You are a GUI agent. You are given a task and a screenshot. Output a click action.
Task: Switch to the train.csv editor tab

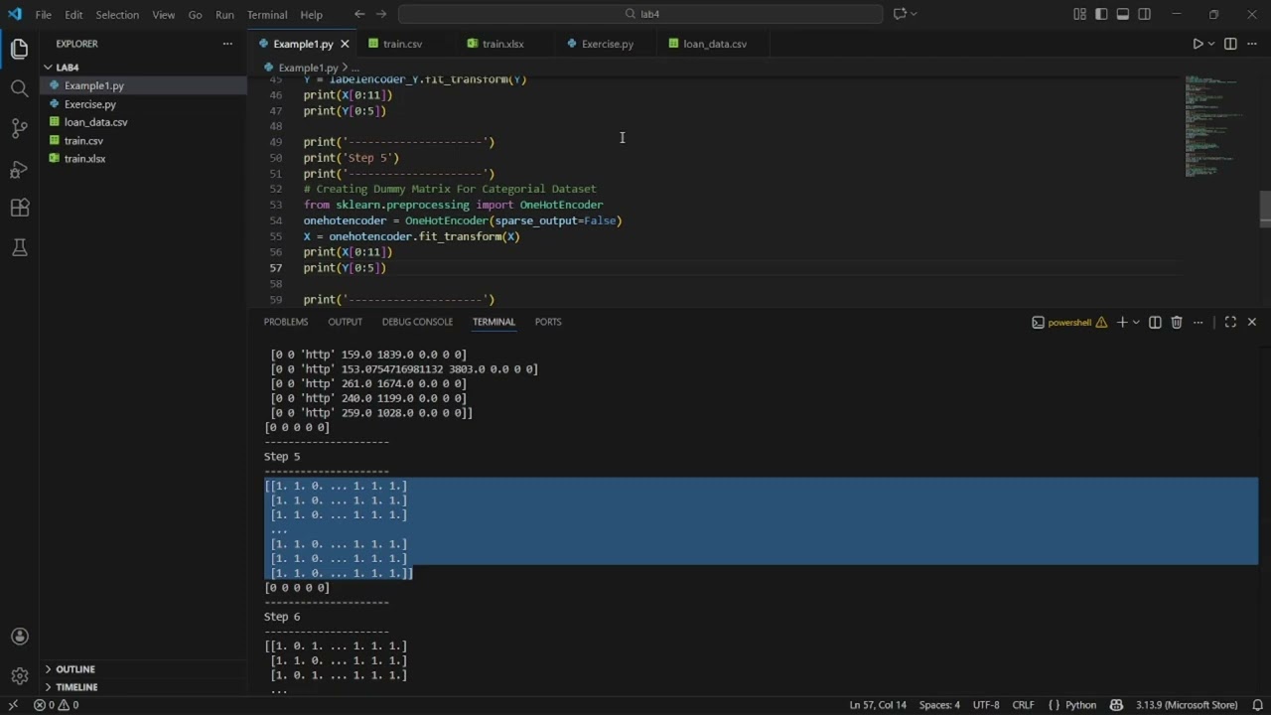click(402, 44)
